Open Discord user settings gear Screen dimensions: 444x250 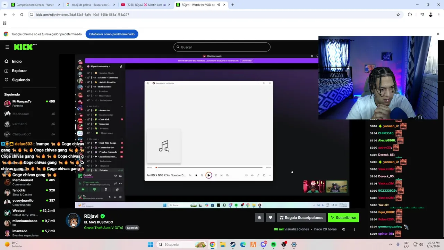pos(120,197)
